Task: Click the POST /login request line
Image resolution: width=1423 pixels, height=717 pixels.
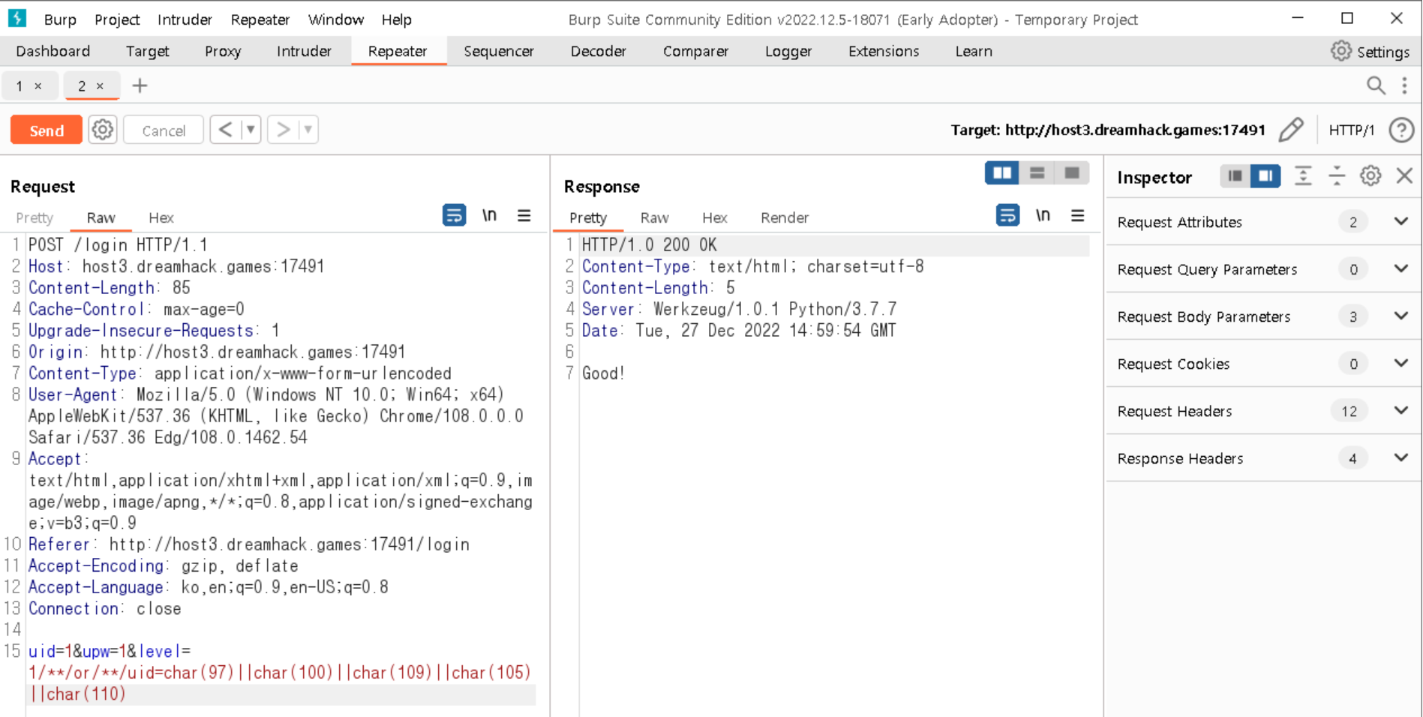Action: (118, 244)
